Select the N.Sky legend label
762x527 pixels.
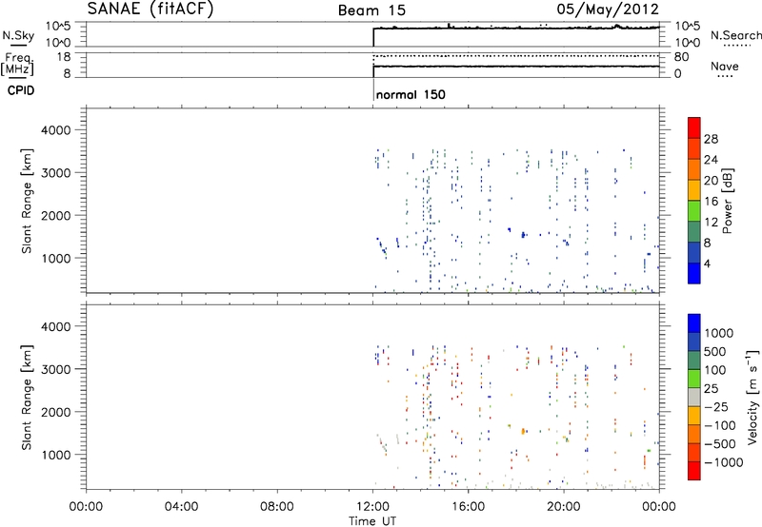[18, 35]
